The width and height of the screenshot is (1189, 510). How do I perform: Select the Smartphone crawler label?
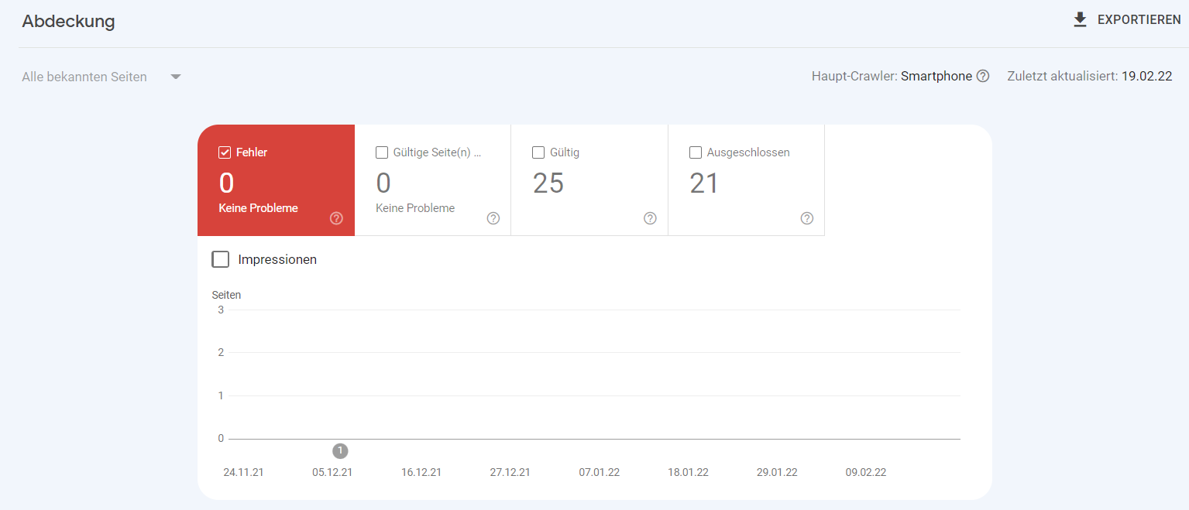pos(936,76)
